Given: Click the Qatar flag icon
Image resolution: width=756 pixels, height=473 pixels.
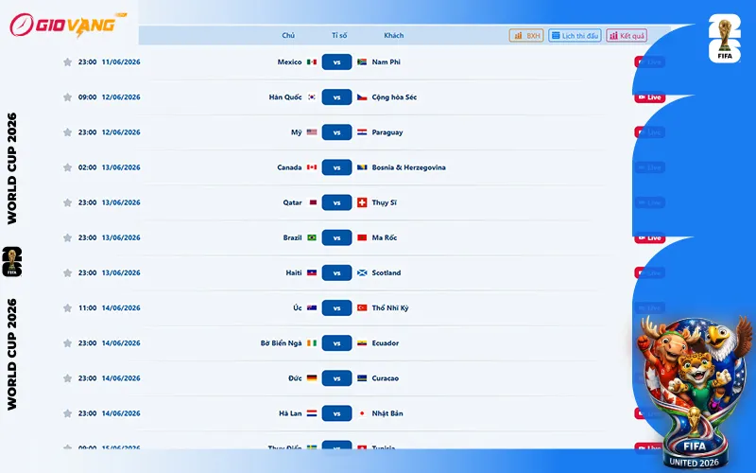Looking at the screenshot, I should (x=313, y=202).
